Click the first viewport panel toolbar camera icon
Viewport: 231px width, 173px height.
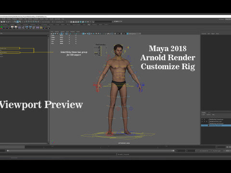[51, 34]
